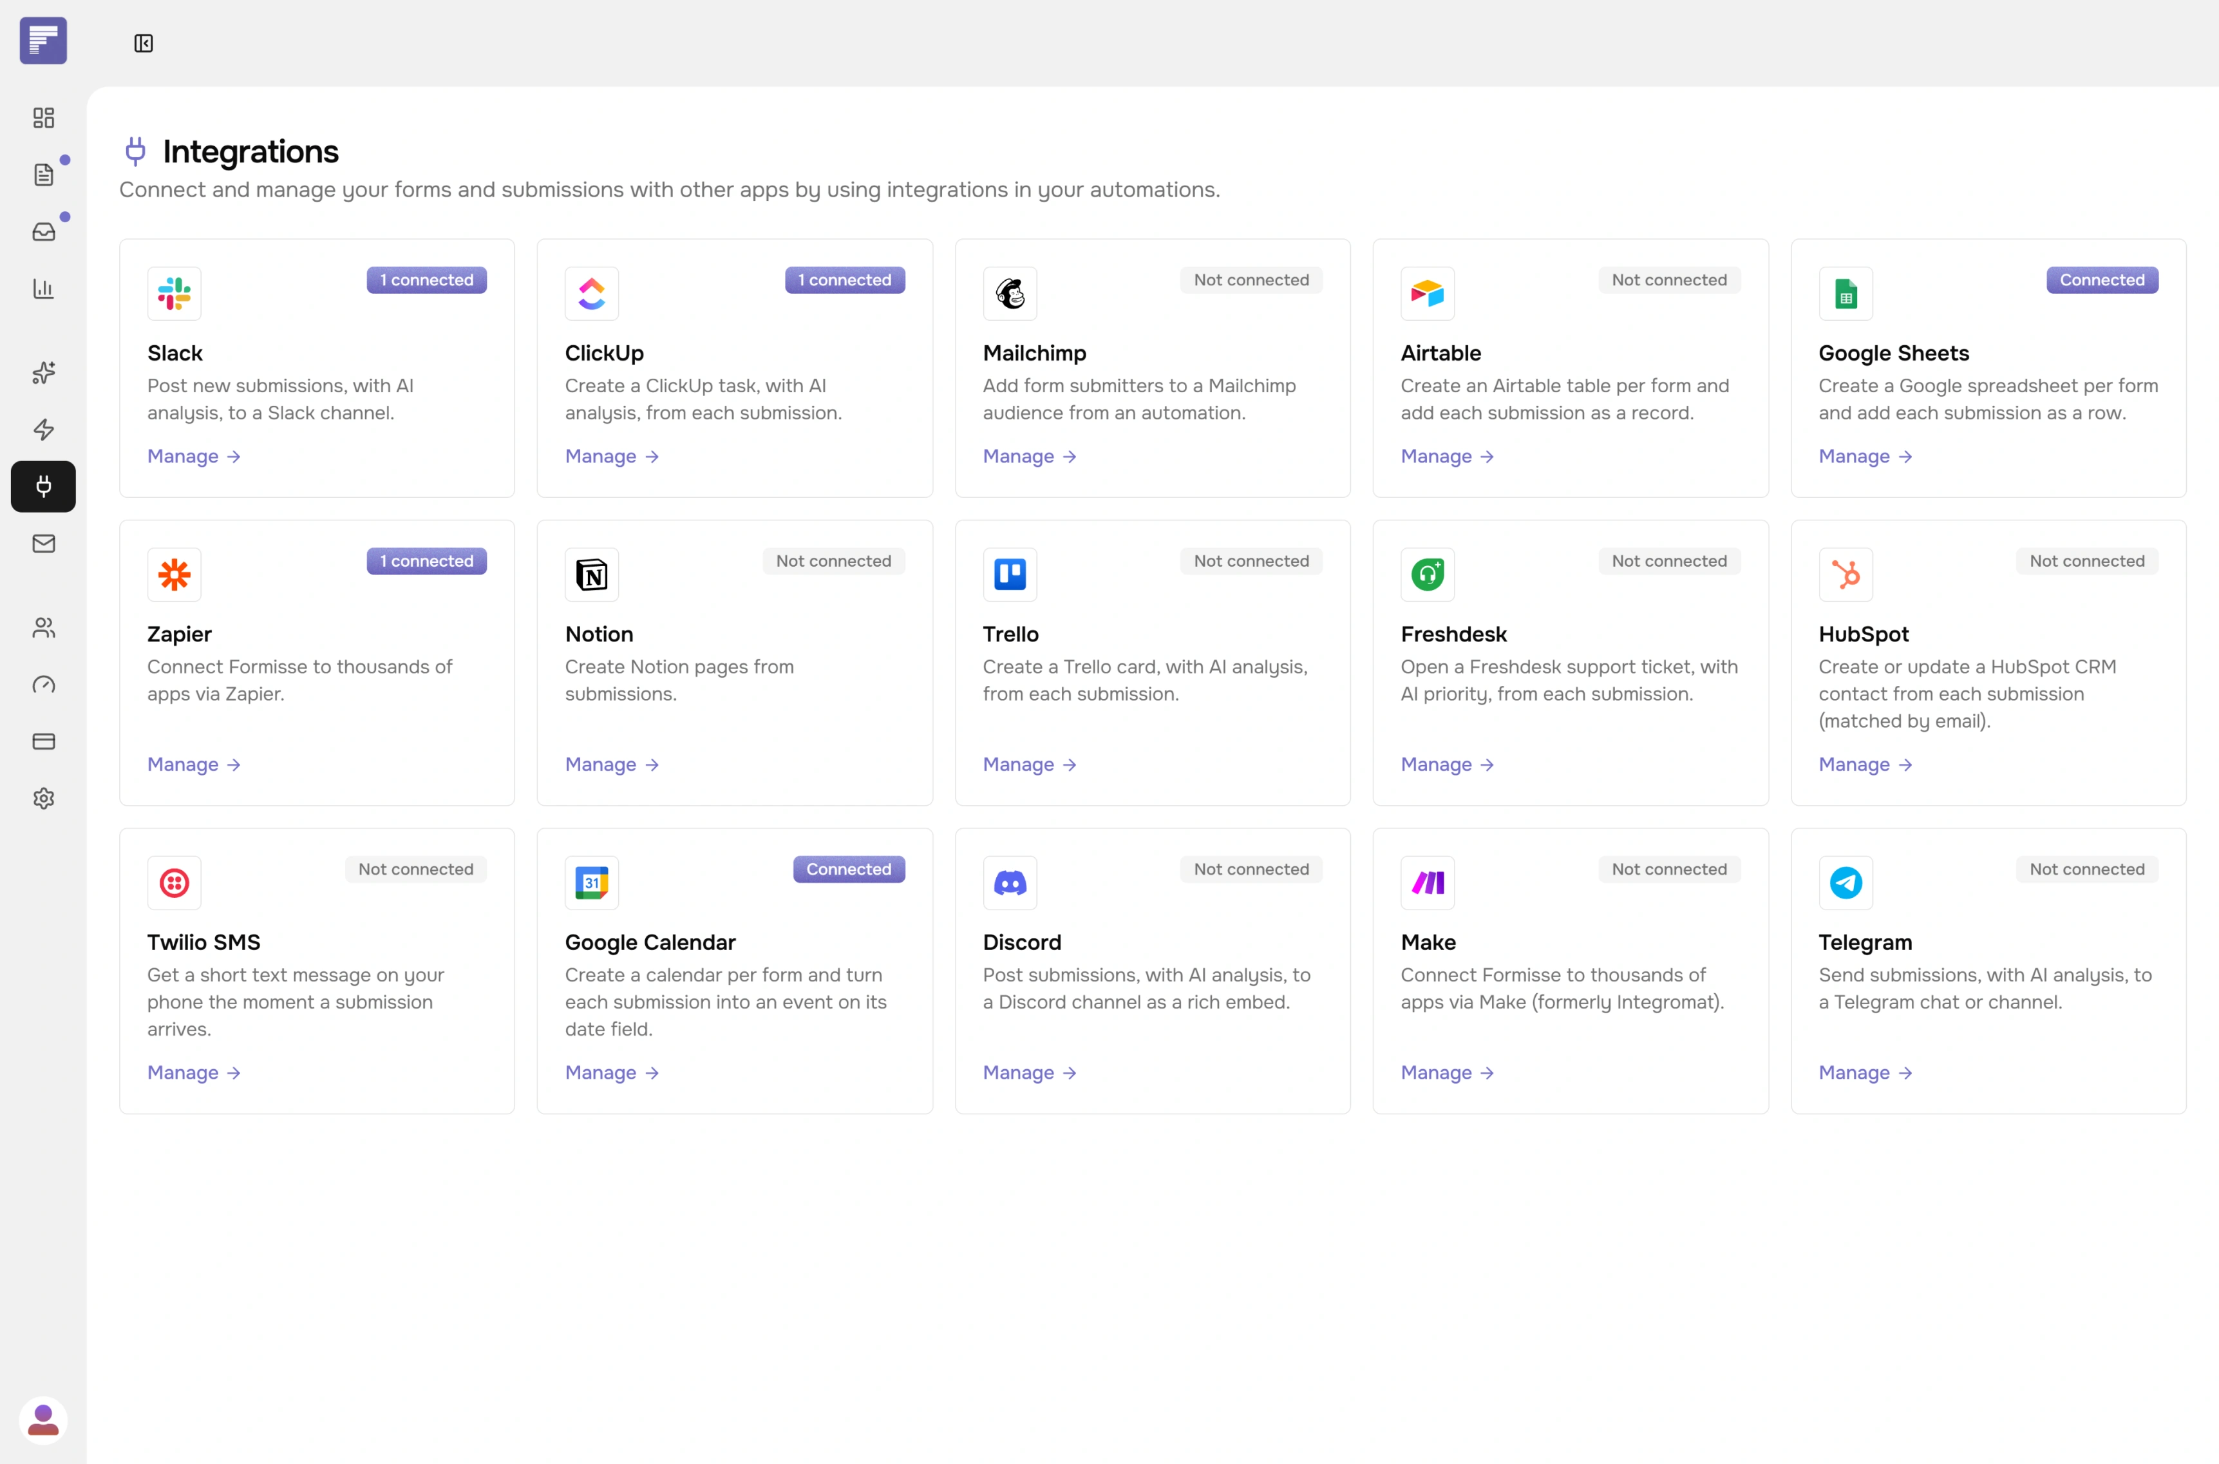Click ClickUp's "1 connected" status badge

[845, 280]
